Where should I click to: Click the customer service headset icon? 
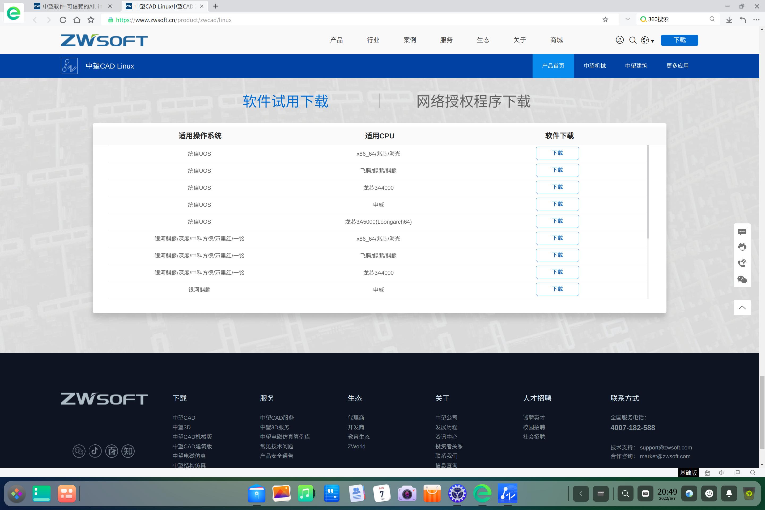pyautogui.click(x=742, y=247)
